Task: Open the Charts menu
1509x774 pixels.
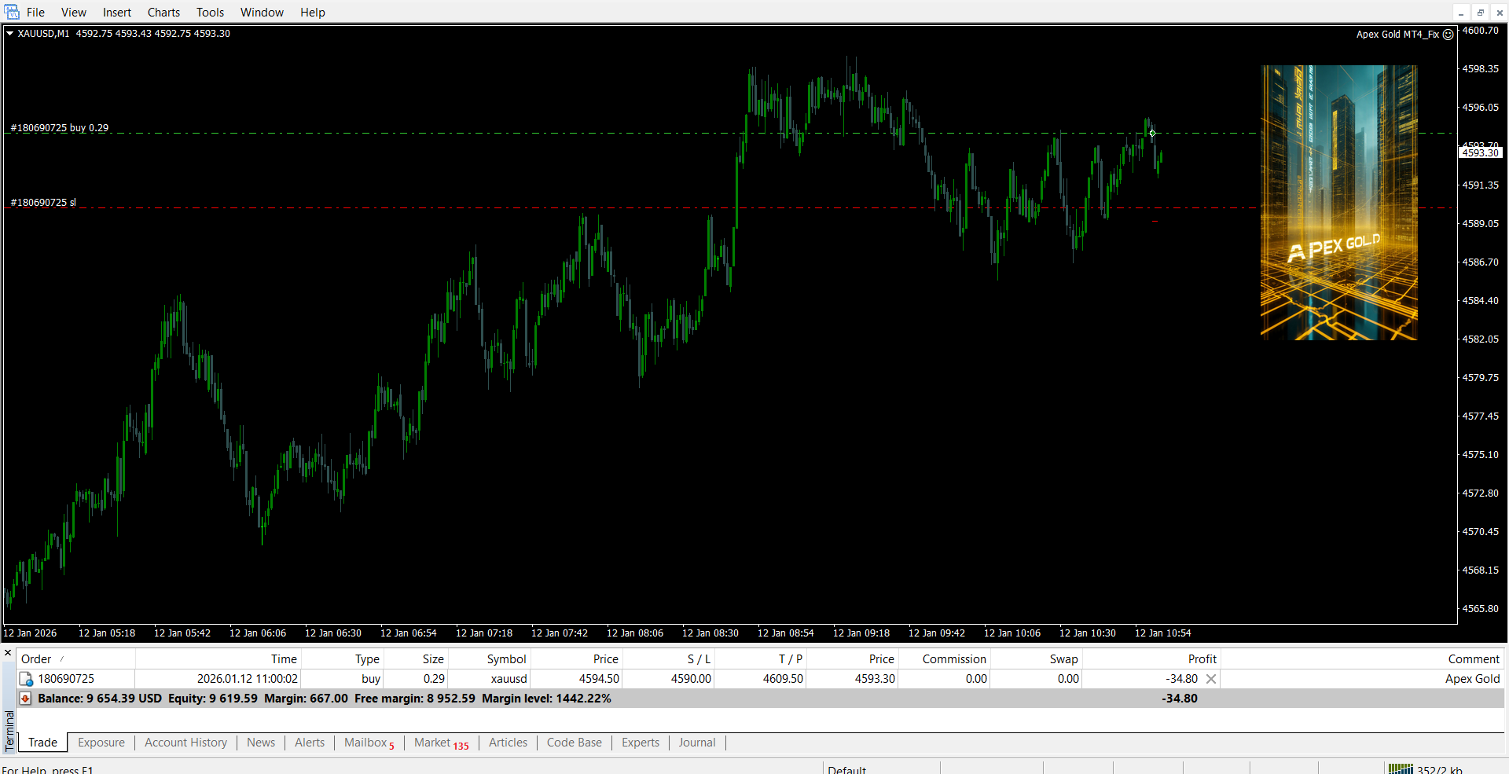Action: pyautogui.click(x=163, y=13)
